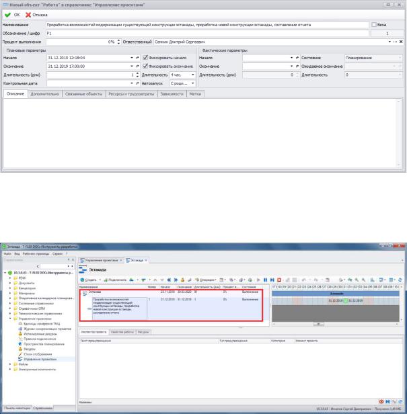Click the Наименование input field
This screenshot has width=407, height=414.
207,25
